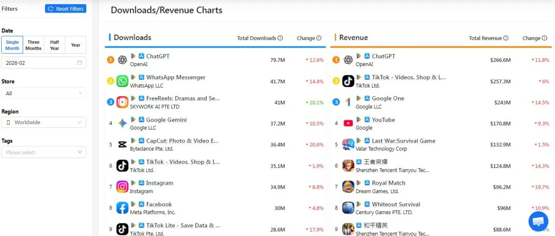
Task: Open the Google Gemini app link
Action: (x=166, y=120)
